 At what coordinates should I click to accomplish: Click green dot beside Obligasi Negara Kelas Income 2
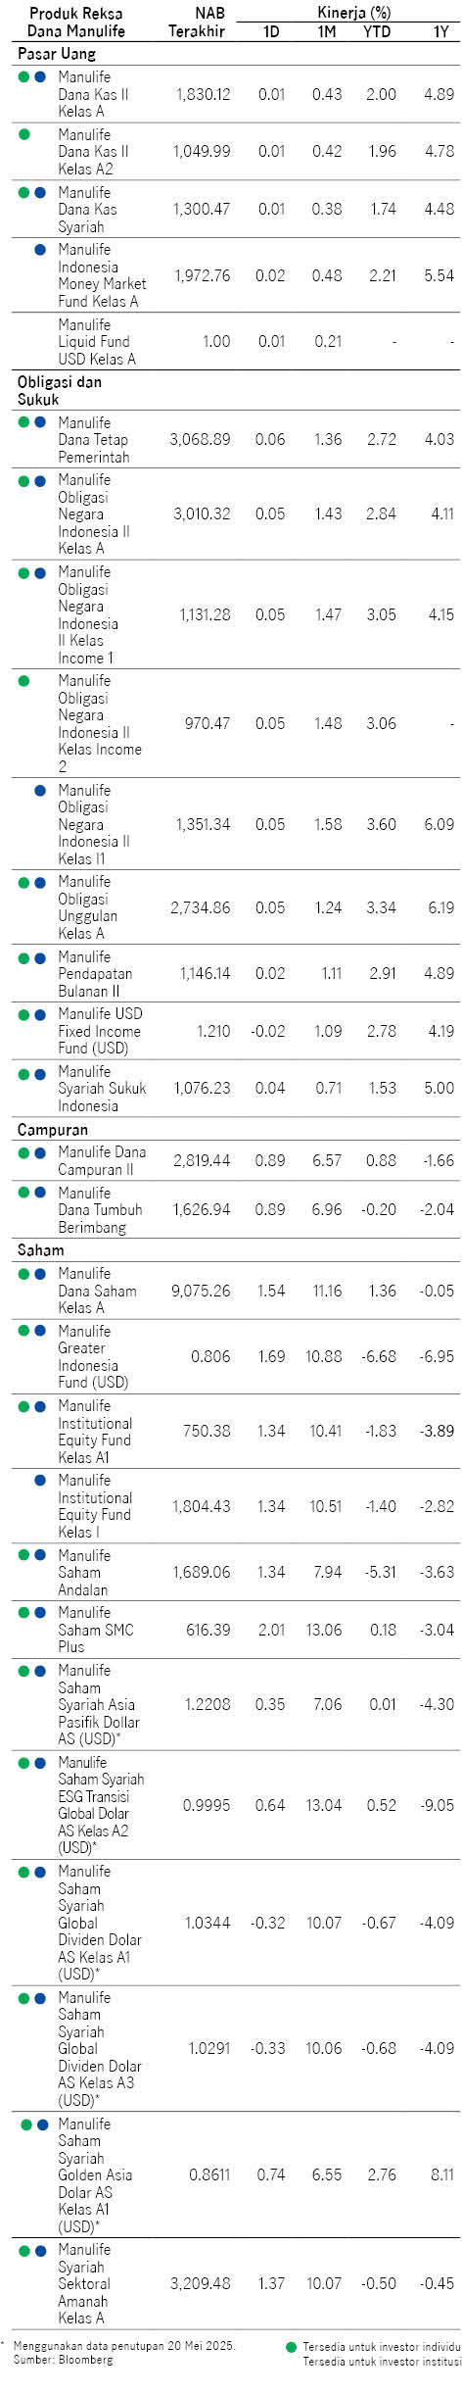coord(24,681)
